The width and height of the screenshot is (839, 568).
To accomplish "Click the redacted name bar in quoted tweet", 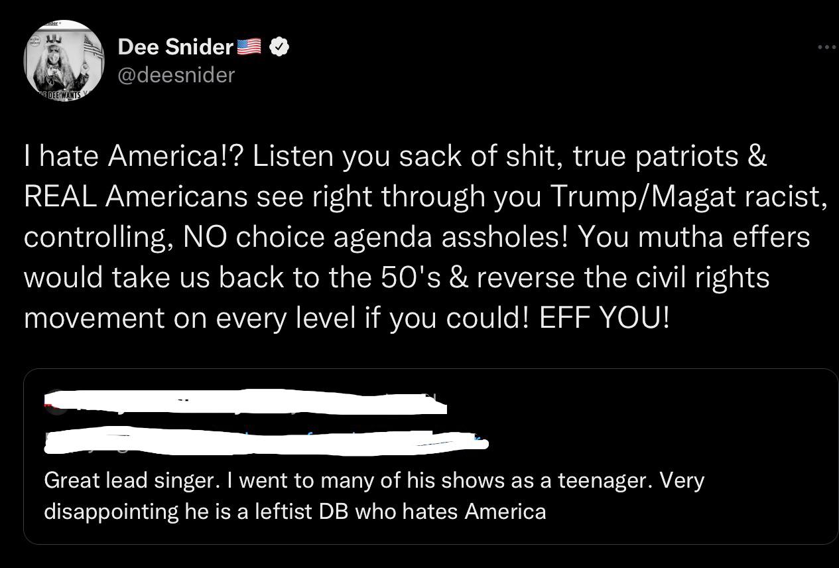I will point(245,403).
